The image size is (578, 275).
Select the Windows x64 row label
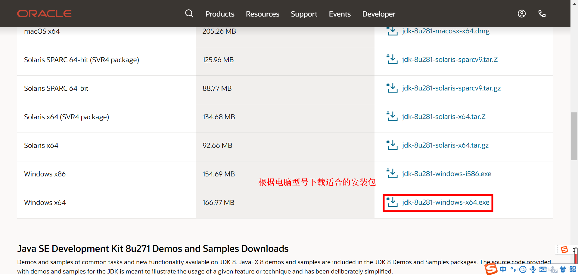click(x=45, y=203)
